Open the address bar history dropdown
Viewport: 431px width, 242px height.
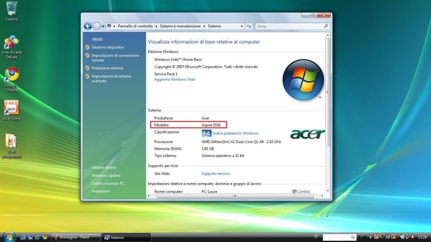[x=241, y=27]
